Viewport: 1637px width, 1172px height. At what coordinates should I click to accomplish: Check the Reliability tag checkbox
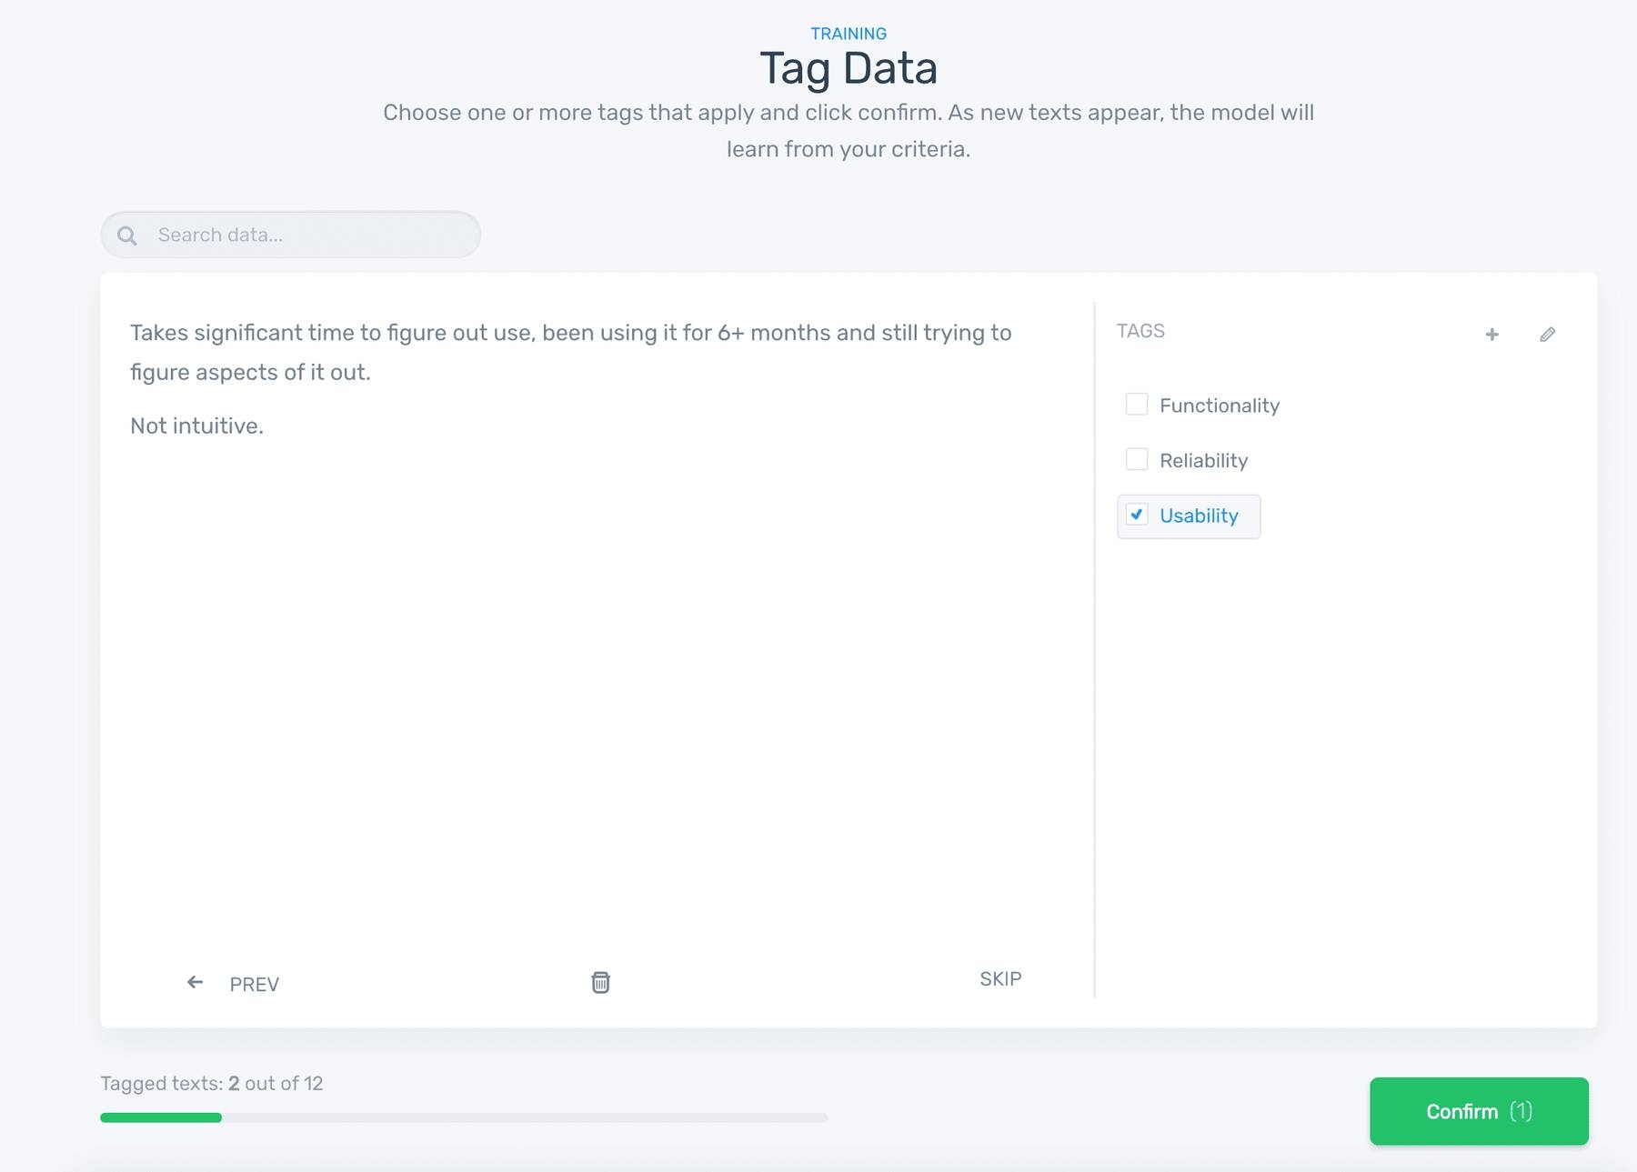click(x=1137, y=459)
